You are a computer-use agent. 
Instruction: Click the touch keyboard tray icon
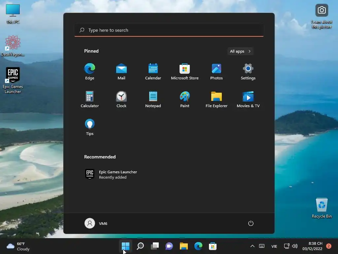[262, 246]
